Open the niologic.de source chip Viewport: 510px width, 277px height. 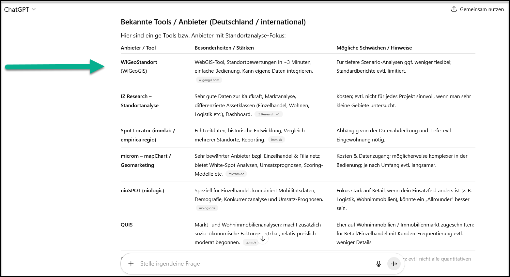(207, 208)
